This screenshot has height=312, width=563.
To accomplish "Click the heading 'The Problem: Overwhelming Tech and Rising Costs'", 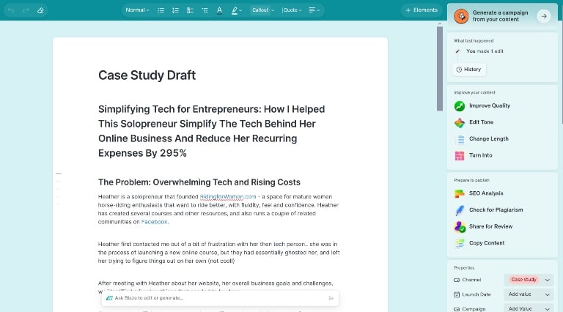I will (x=199, y=182).
